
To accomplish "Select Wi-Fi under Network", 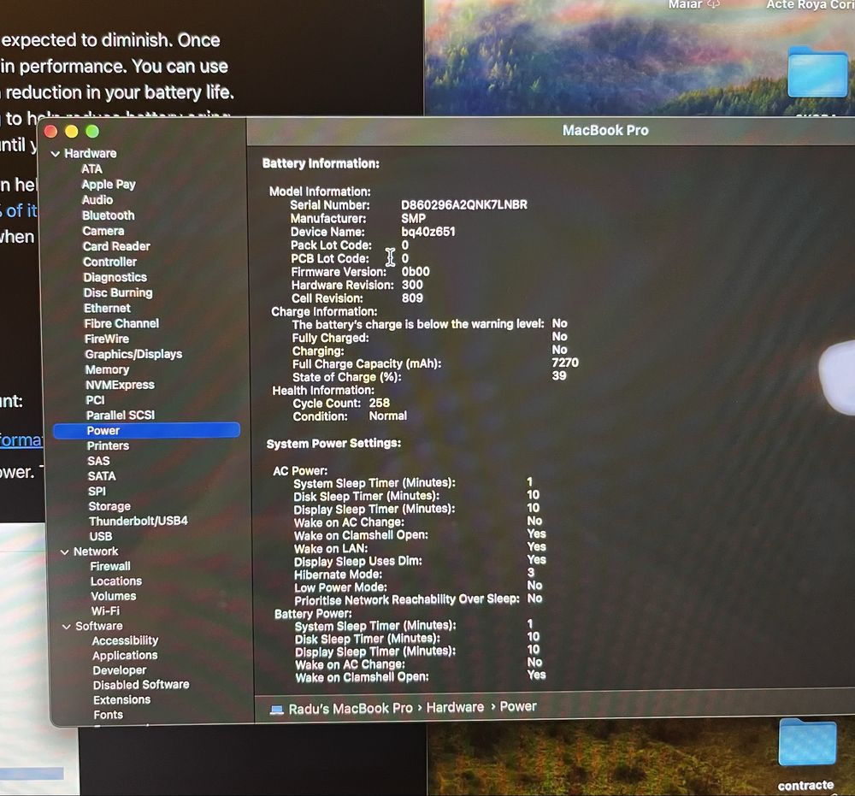I will click(x=105, y=611).
